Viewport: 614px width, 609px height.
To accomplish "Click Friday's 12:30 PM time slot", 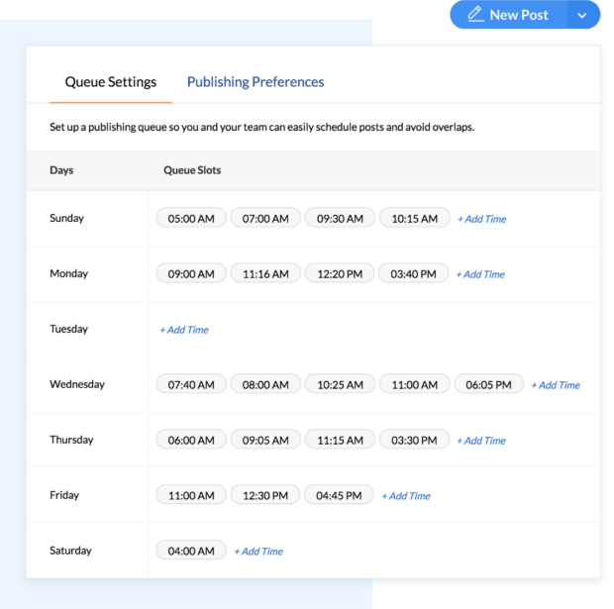I will (x=265, y=496).
